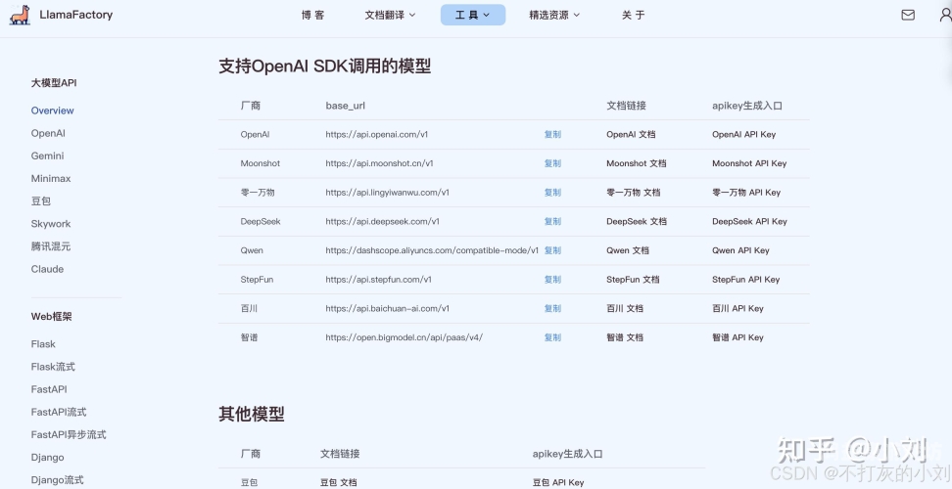Open the DeepSeek API Key link
952x489 pixels.
749,222
